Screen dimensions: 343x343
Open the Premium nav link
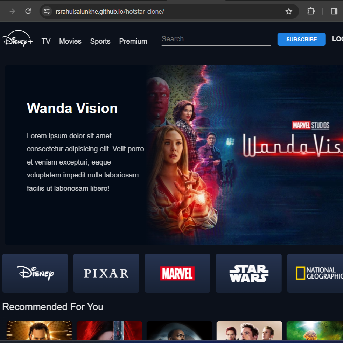pos(133,41)
